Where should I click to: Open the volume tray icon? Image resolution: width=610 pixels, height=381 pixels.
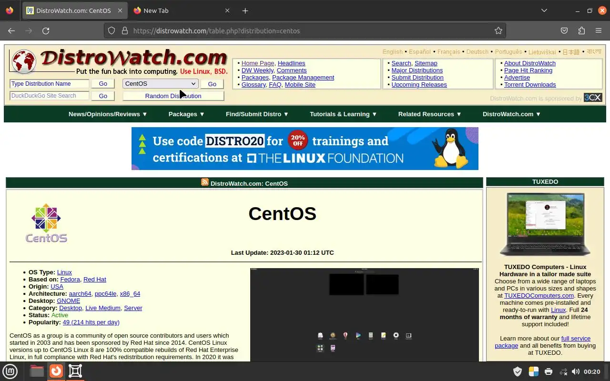click(x=575, y=371)
